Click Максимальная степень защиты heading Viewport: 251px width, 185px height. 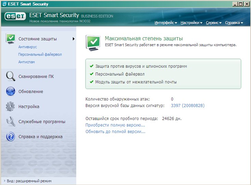(x=144, y=38)
